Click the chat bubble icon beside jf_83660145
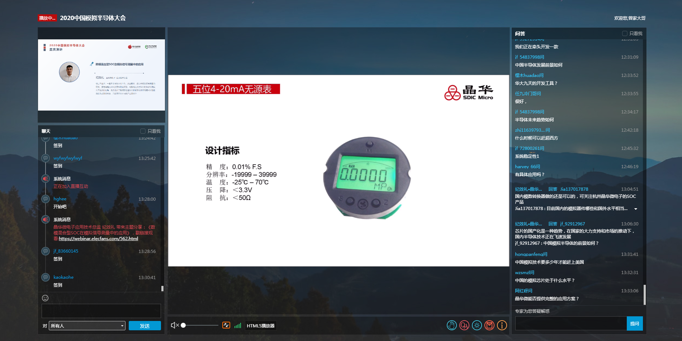The image size is (682, 341). tap(46, 251)
